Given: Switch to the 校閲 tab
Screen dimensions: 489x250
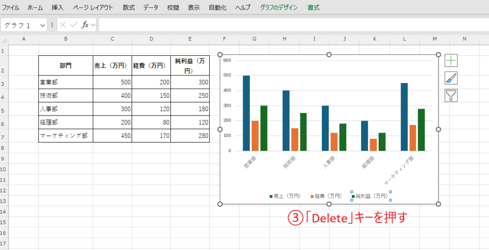Looking at the screenshot, I should [x=173, y=8].
